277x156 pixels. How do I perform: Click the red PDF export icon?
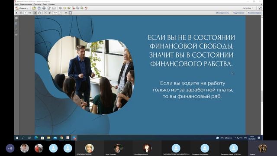[x=73, y=8]
